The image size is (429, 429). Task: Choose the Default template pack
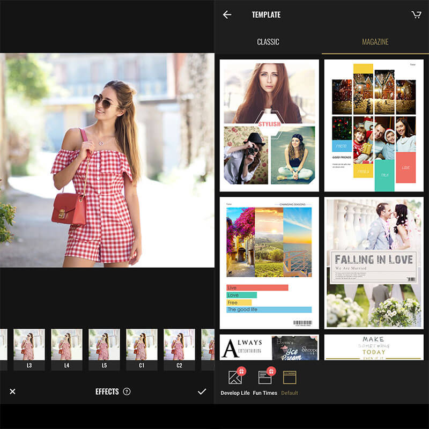tap(290, 382)
